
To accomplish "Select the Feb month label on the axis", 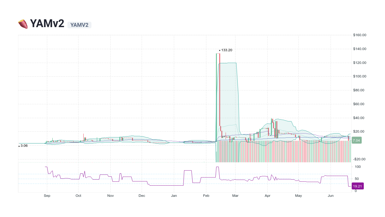I will click(x=206, y=196).
